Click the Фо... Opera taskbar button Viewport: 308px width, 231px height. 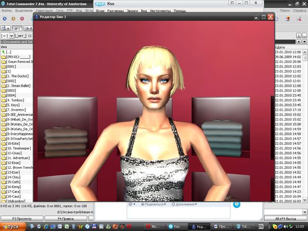pos(154,227)
